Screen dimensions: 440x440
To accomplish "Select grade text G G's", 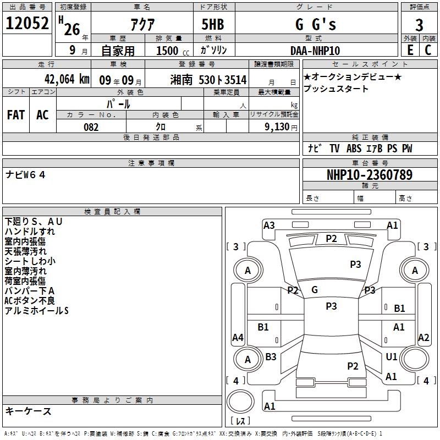I will [316, 24].
